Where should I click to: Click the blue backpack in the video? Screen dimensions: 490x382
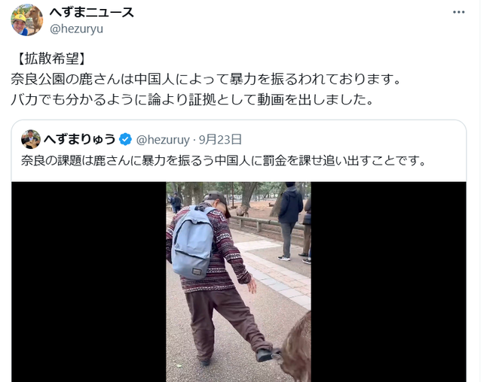point(192,242)
